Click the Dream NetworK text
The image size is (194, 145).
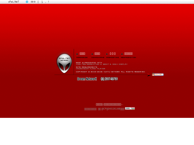click(x=87, y=79)
